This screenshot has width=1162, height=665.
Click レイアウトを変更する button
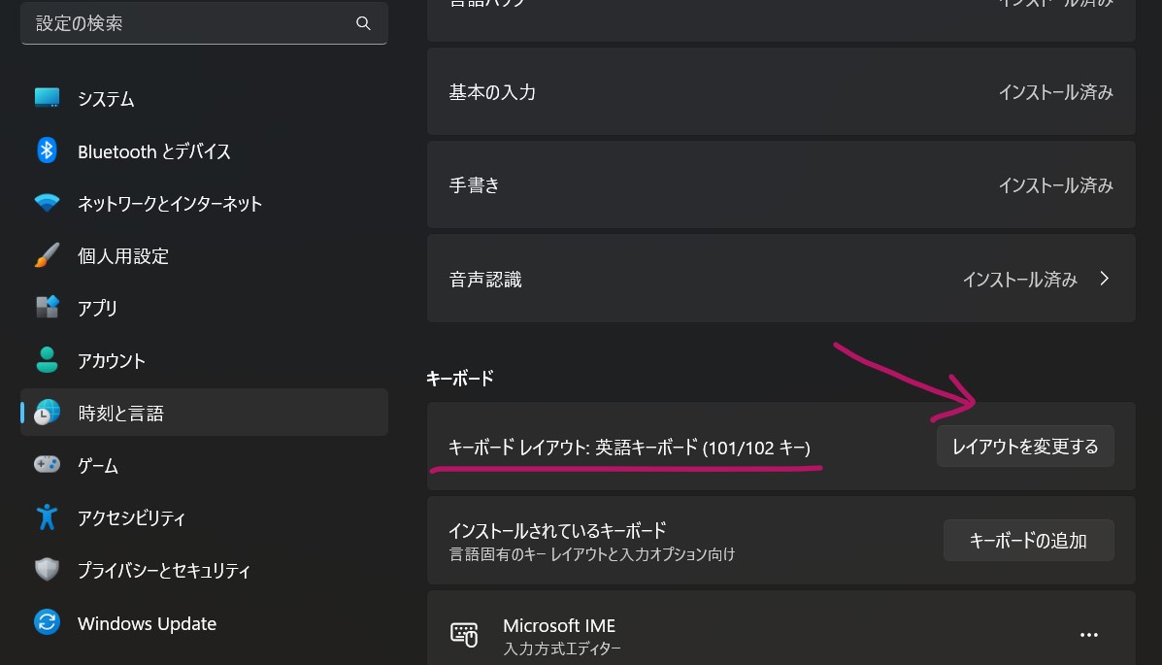1025,447
